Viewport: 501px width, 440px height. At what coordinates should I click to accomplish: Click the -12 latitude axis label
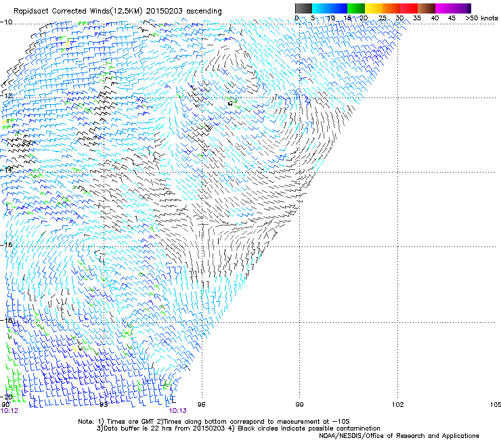point(6,96)
